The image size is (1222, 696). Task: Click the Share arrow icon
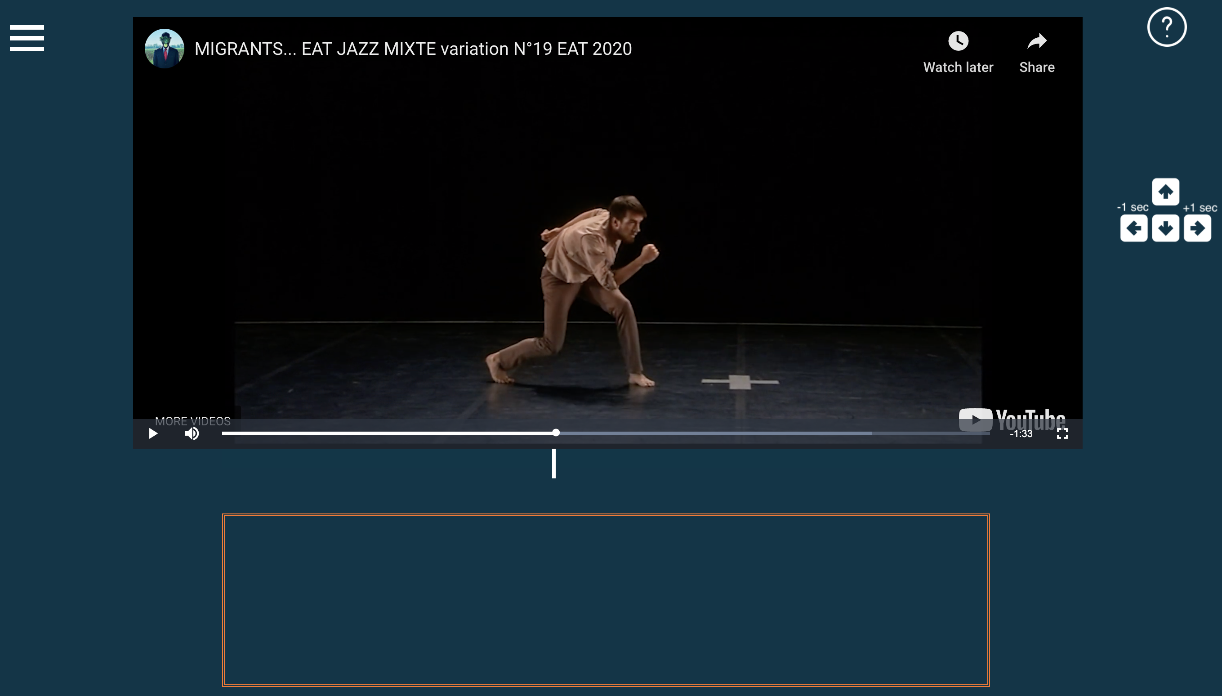(1037, 41)
